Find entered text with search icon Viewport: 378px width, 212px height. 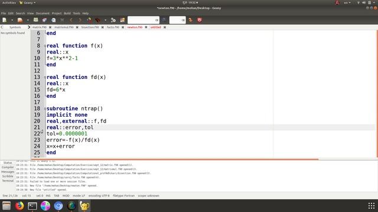point(164,20)
